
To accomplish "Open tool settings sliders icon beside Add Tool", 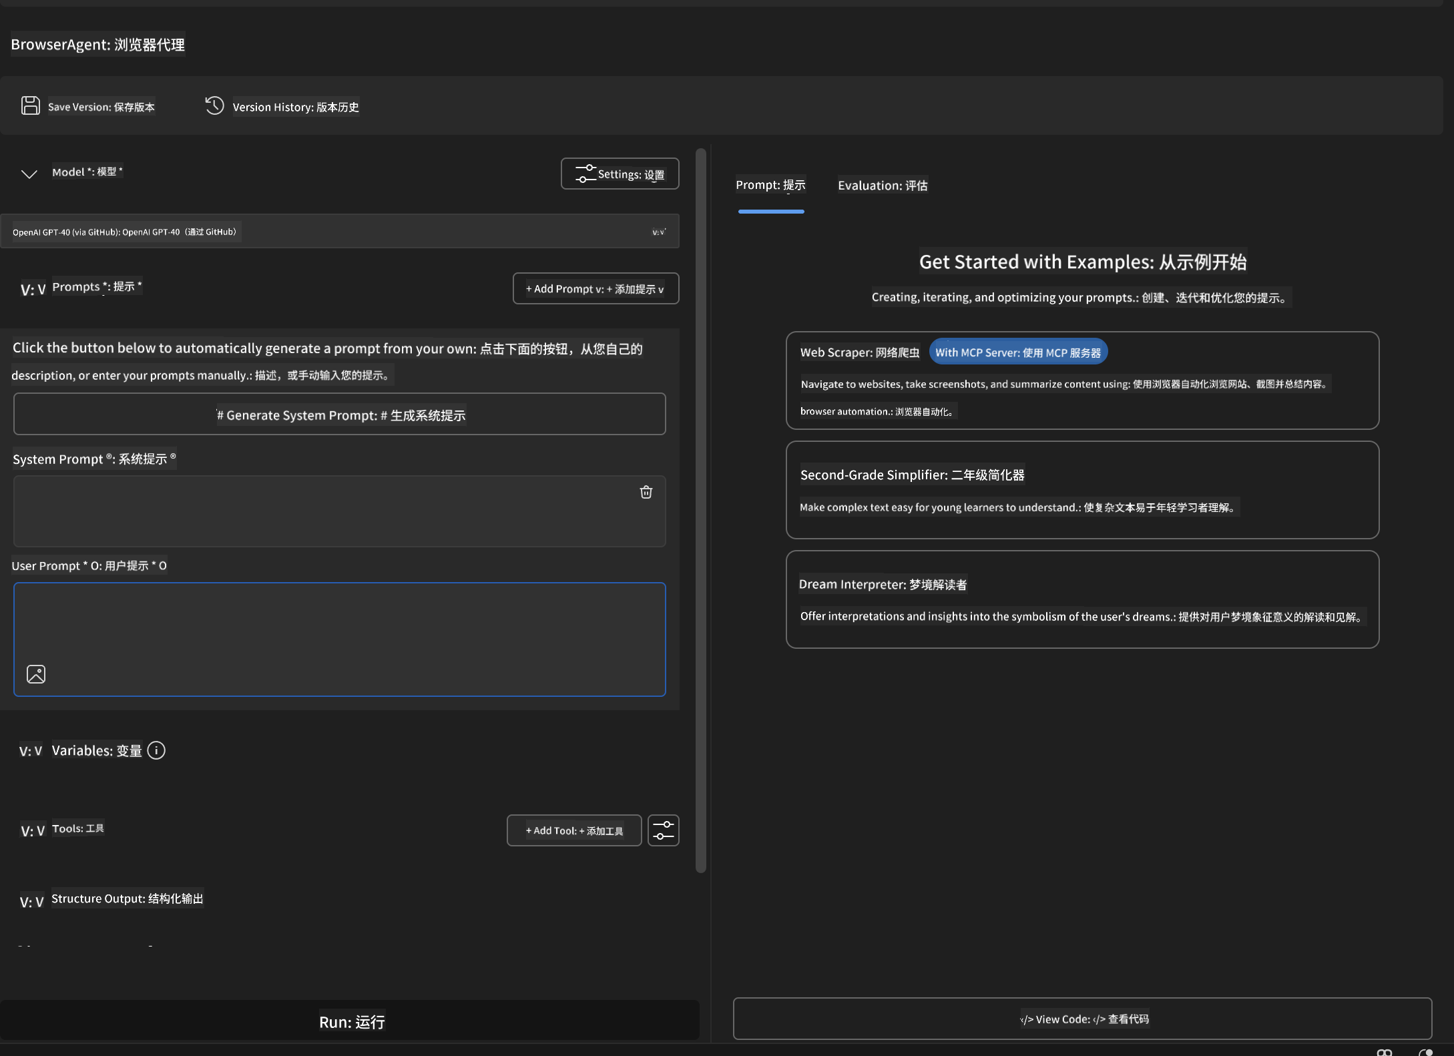I will point(664,830).
